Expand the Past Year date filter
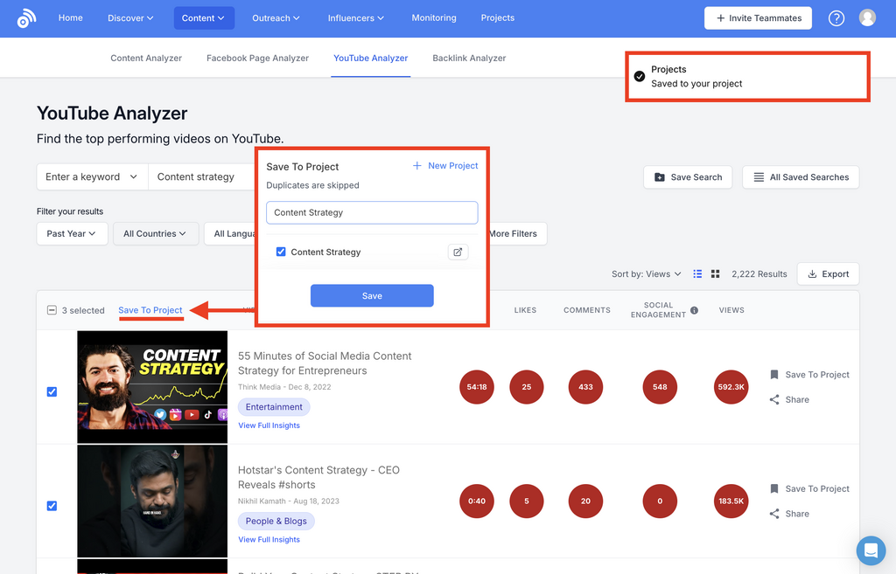Screen dimensions: 896x574 coord(72,233)
